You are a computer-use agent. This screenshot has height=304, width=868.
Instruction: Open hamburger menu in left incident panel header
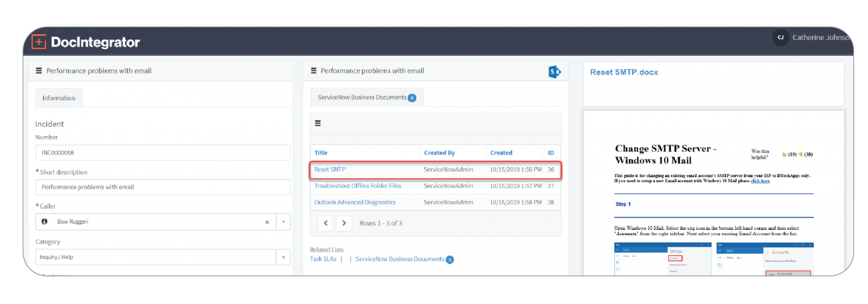pos(39,71)
